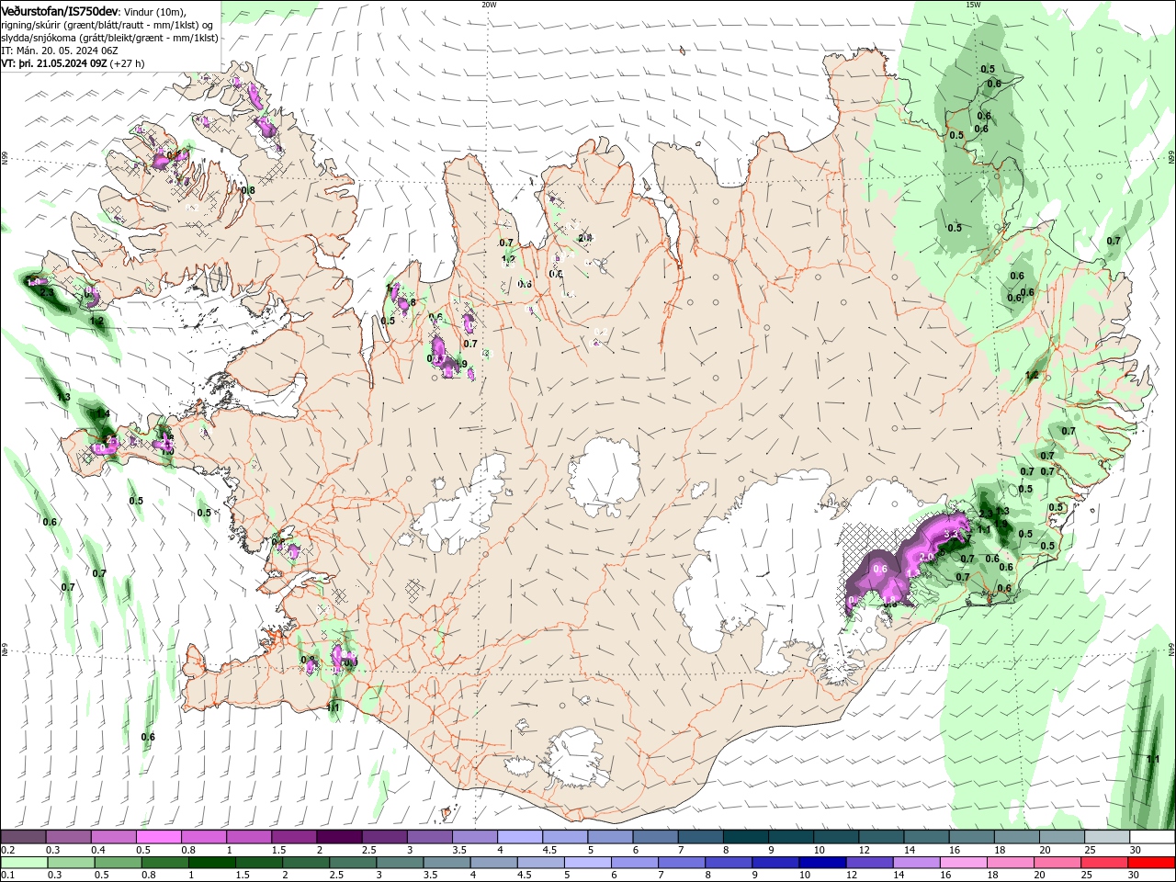The height and width of the screenshot is (882, 1176).
Task: Click the 18–20 pink swatch, lower legend row
Action: pos(1010,863)
